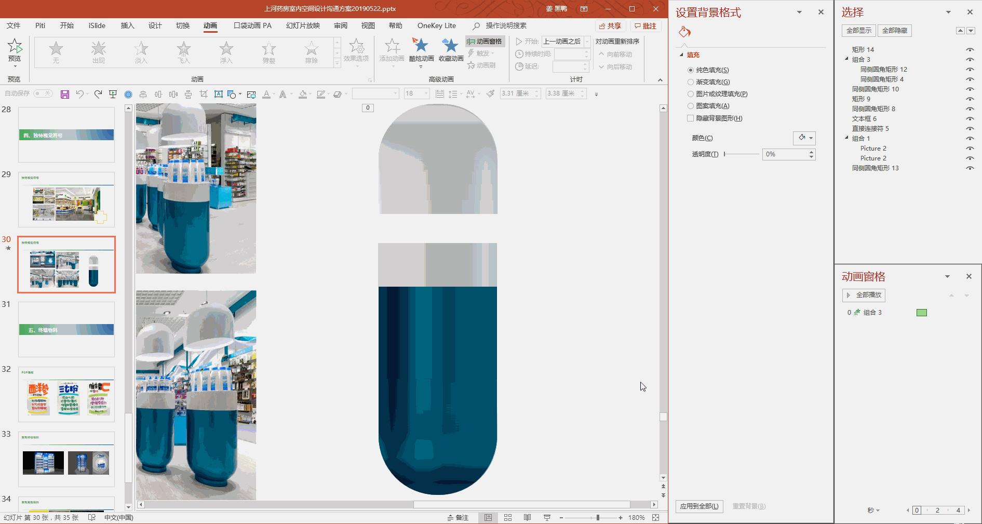Start slideshow from beginning via quick toolbar
The width and height of the screenshot is (982, 524).
tap(113, 94)
